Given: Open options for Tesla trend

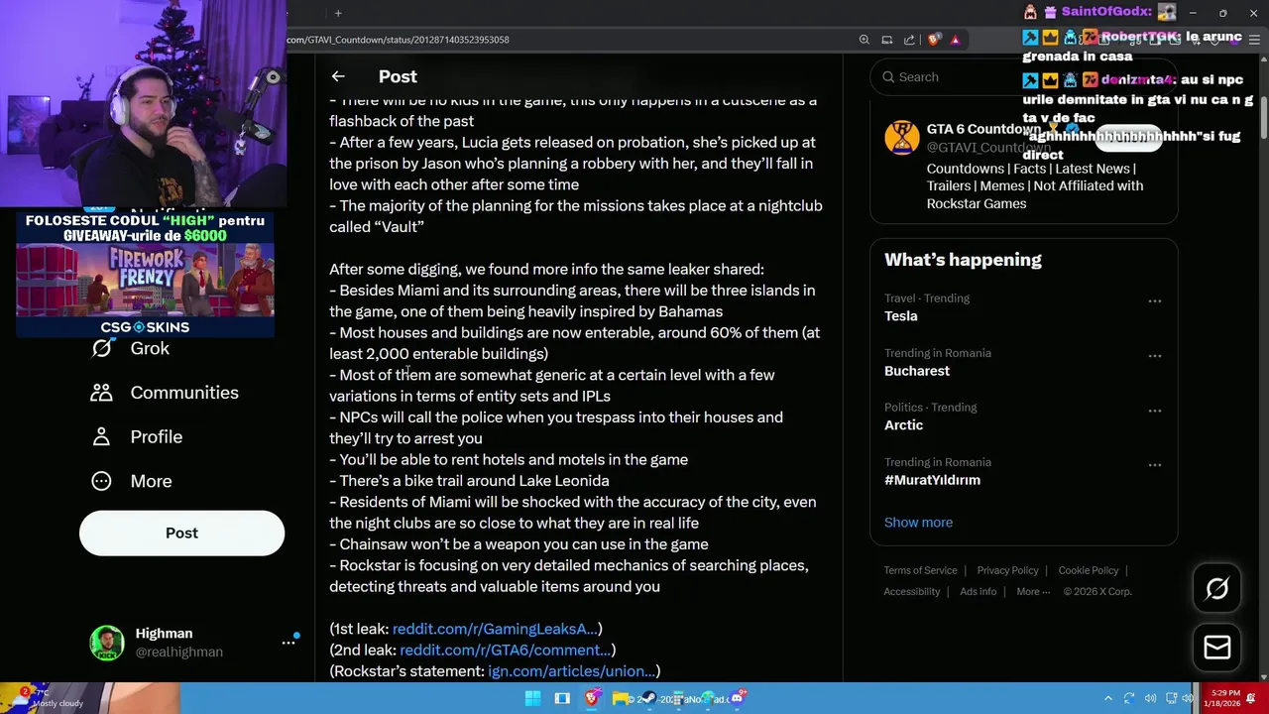Looking at the screenshot, I should tap(1155, 300).
